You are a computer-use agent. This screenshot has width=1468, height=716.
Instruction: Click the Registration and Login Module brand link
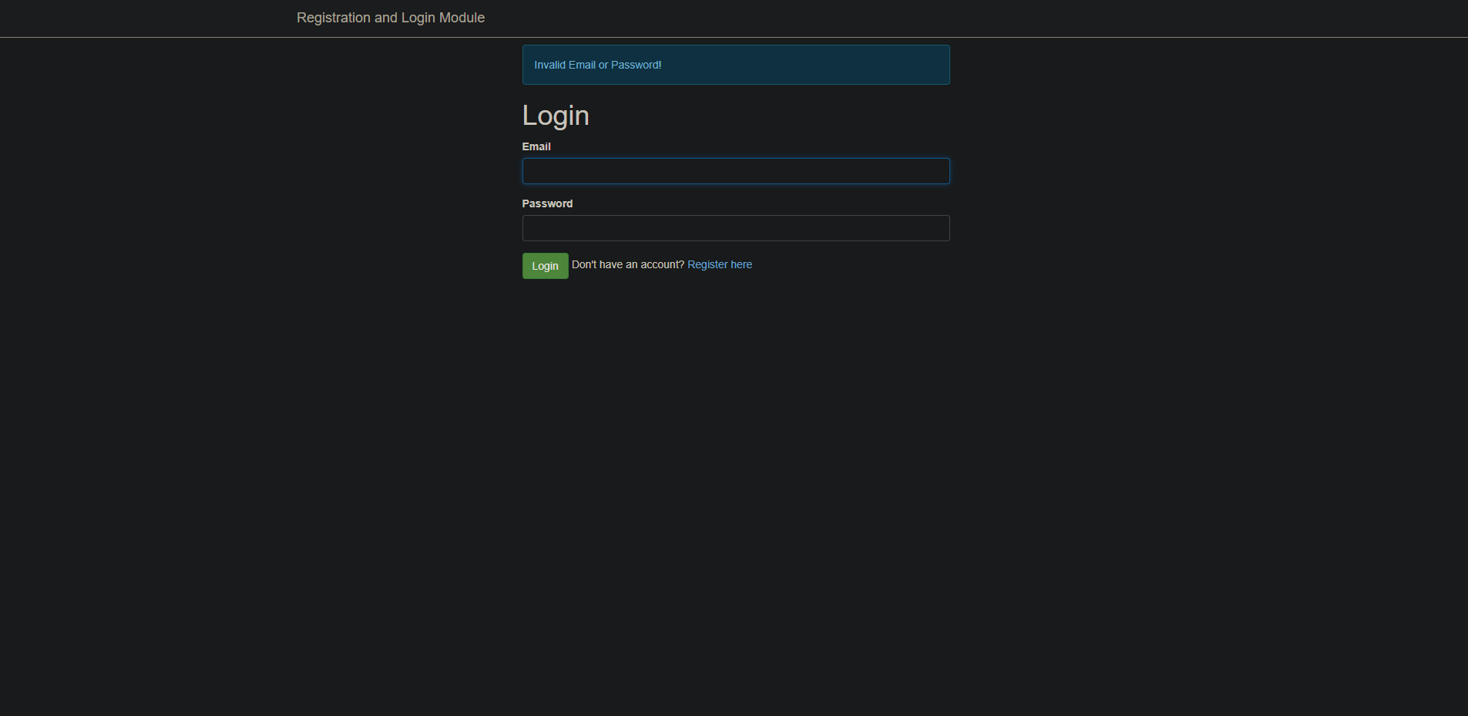(x=391, y=17)
